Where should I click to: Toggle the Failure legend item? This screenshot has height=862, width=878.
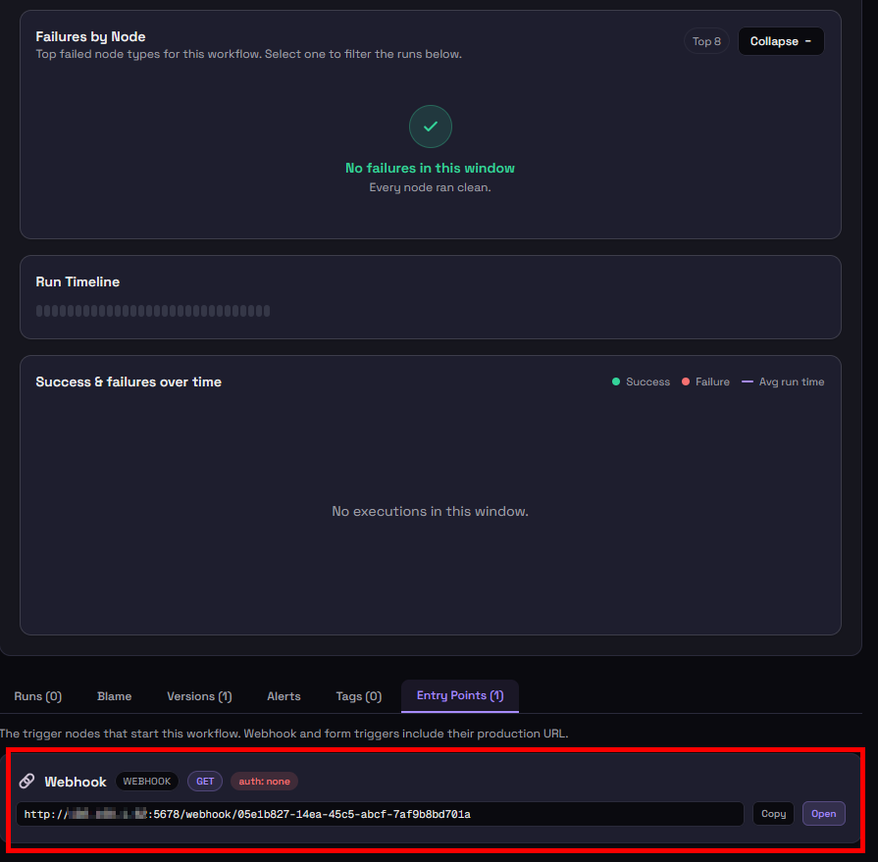tap(705, 381)
